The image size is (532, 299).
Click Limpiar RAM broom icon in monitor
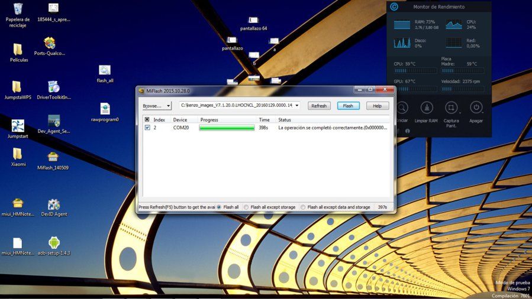tap(427, 108)
